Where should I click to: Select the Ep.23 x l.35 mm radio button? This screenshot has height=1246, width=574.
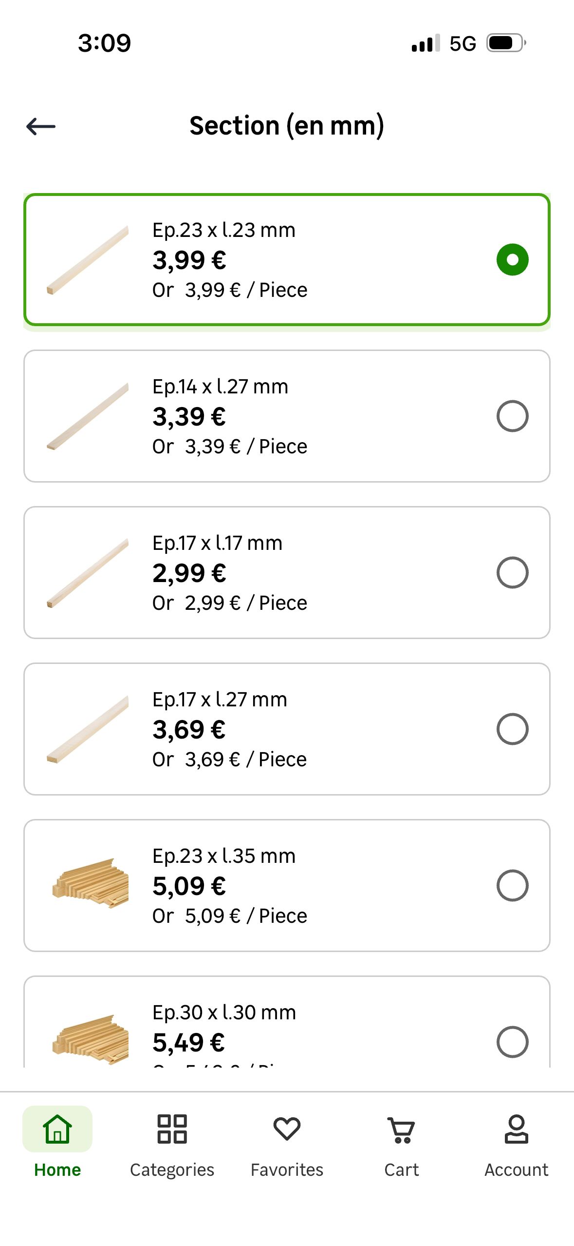click(x=512, y=885)
